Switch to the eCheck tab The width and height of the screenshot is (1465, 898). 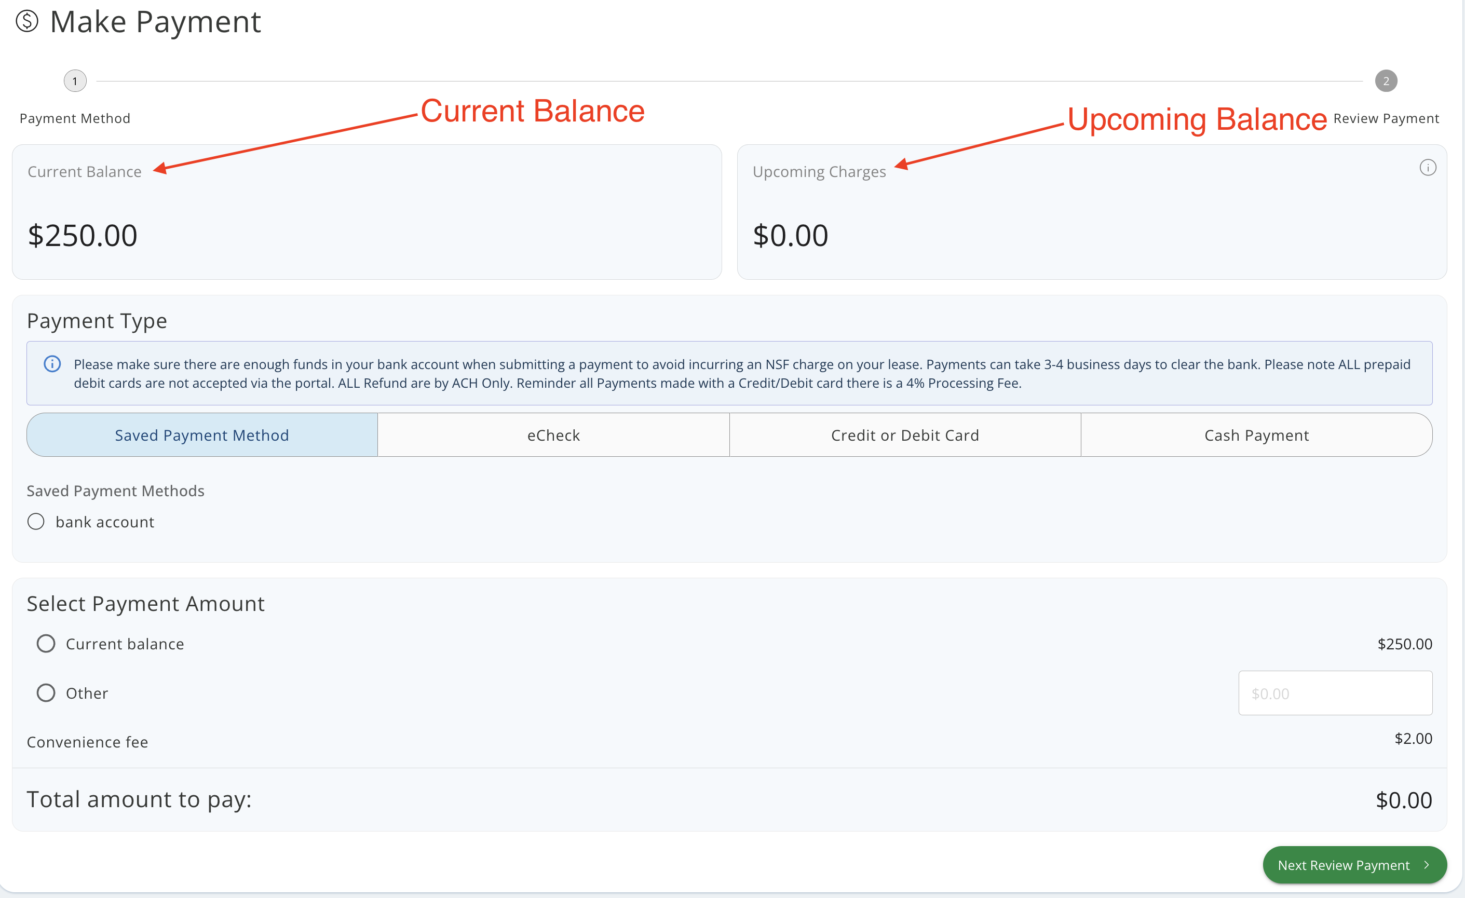pyautogui.click(x=553, y=435)
